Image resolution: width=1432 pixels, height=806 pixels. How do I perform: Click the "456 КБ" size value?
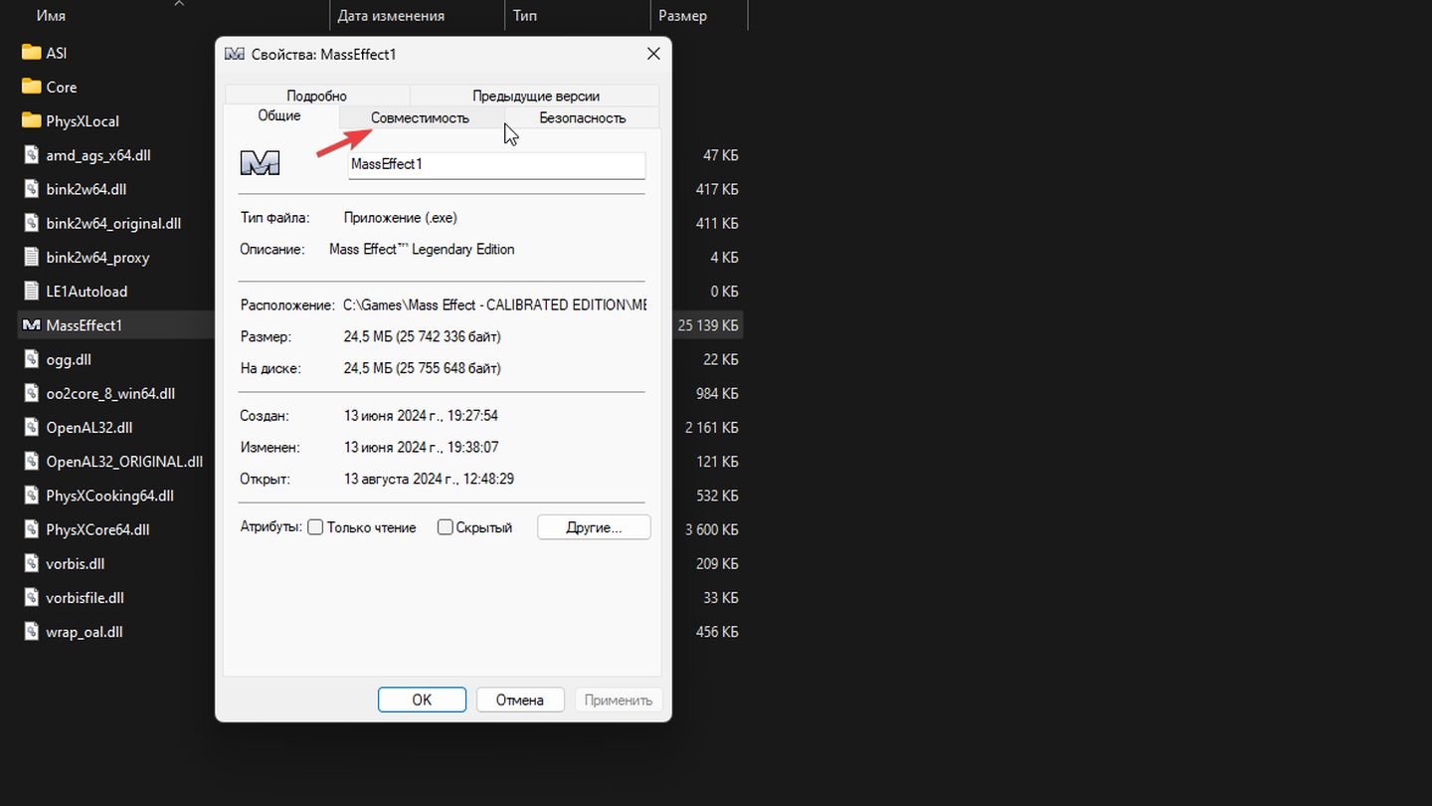point(717,632)
